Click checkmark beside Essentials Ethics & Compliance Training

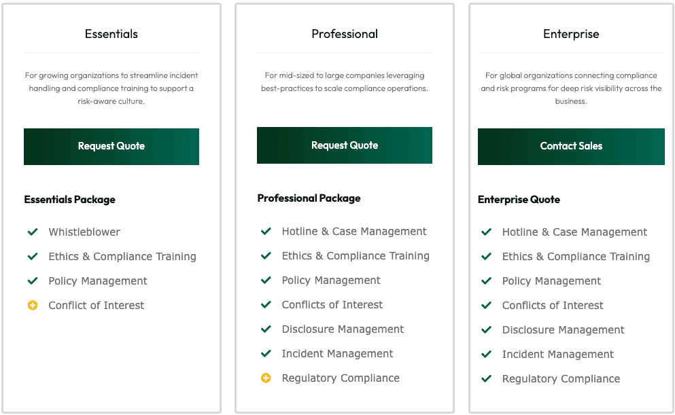[33, 257]
